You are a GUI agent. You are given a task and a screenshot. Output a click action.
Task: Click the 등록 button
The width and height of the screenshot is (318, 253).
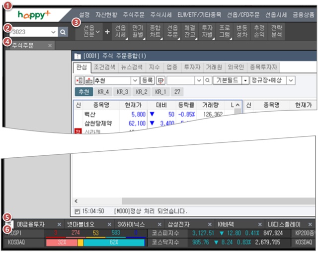(x=148, y=80)
